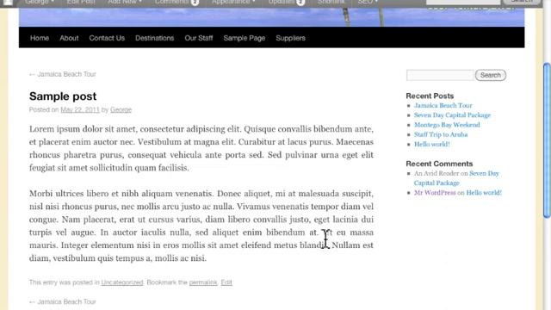Image resolution: width=551 pixels, height=310 pixels.
Task: Open Jamaica Beach Tour under Recent Posts
Action: pos(443,105)
